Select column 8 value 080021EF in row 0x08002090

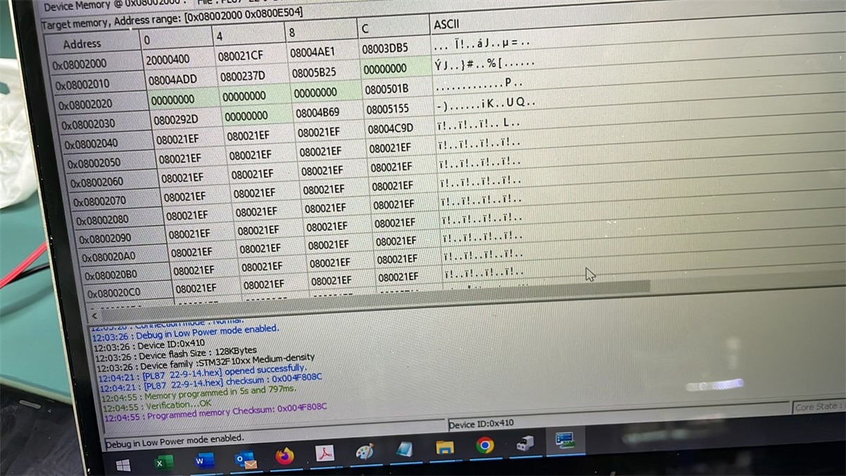[x=327, y=226]
